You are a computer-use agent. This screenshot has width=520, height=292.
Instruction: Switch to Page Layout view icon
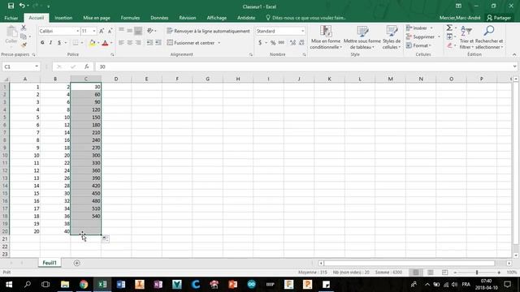(x=431, y=273)
